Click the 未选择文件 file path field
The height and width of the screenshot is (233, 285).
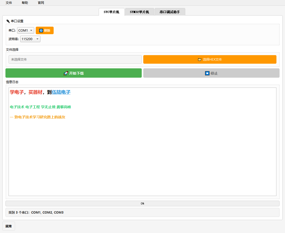coord(75,60)
